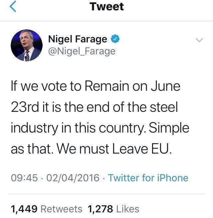
Task: Open the Twitter for iPhone source link
Action: (x=148, y=178)
